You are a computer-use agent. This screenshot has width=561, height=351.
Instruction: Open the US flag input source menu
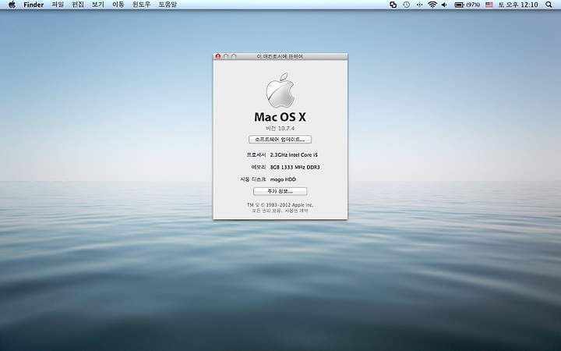tap(489, 5)
